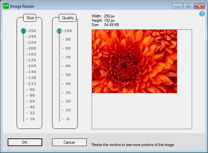
Task: Click the Quality group label
Action: (68, 18)
